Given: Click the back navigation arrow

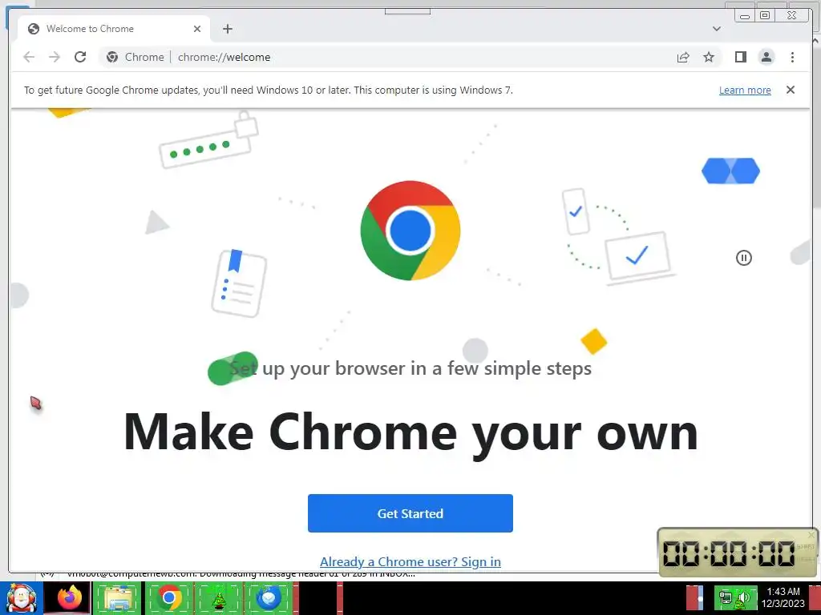Looking at the screenshot, I should (29, 57).
